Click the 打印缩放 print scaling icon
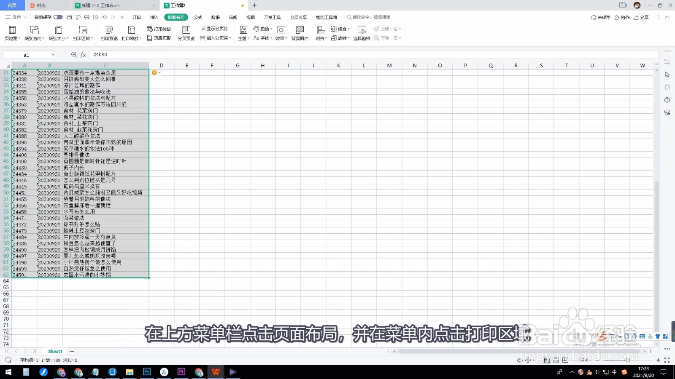The width and height of the screenshot is (675, 379). coord(131,30)
